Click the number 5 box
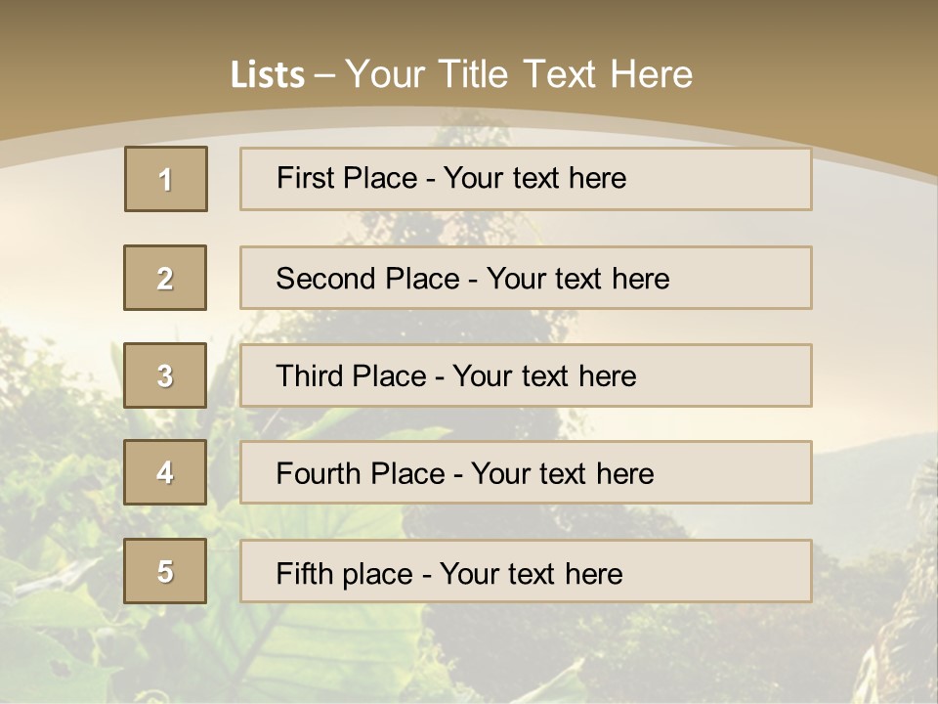Image resolution: width=938 pixels, height=704 pixels. pos(165,571)
